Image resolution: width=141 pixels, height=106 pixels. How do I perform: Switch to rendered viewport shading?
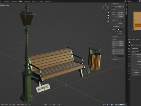pos(124,105)
